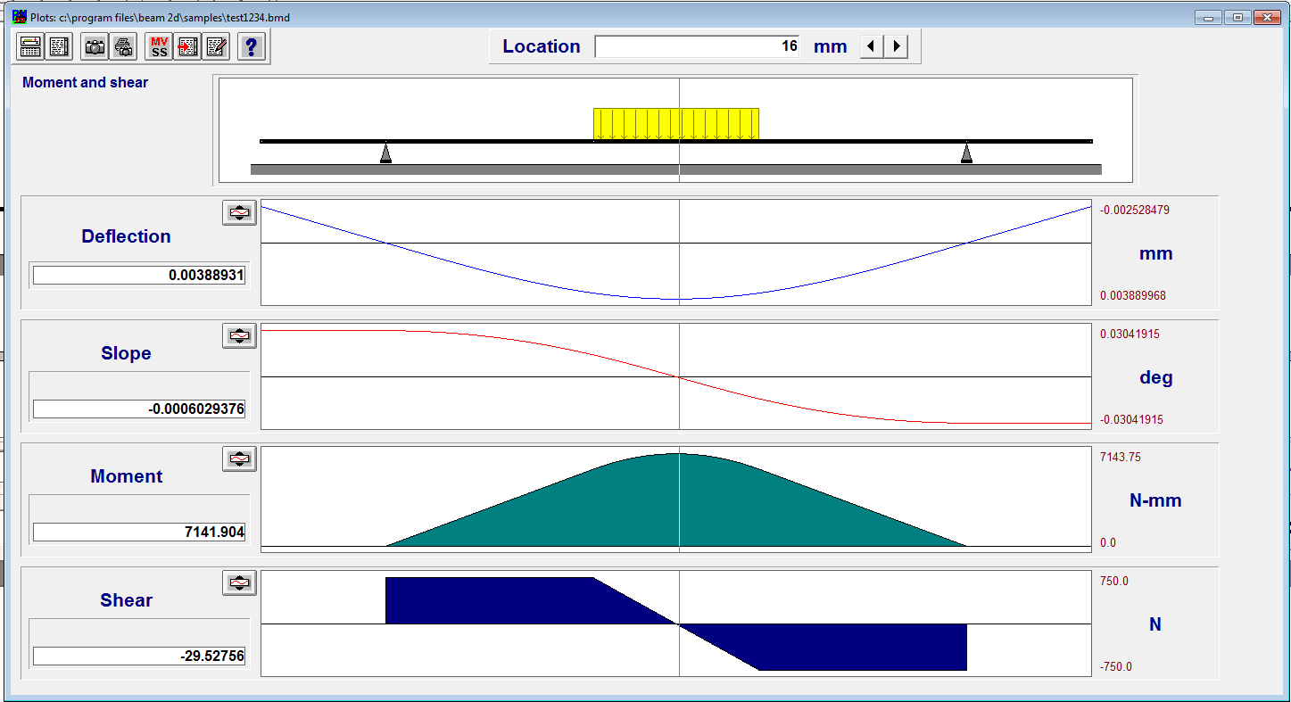
Task: Expand the Slope plot panel
Action: [238, 335]
